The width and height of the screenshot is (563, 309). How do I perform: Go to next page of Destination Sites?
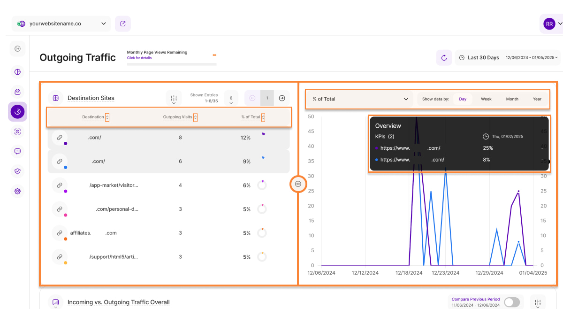click(282, 98)
